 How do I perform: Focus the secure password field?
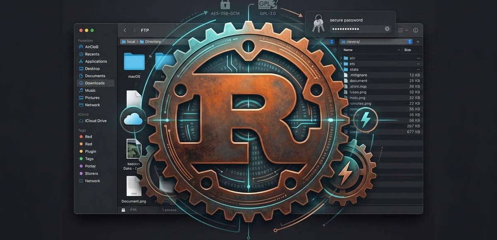(360, 29)
